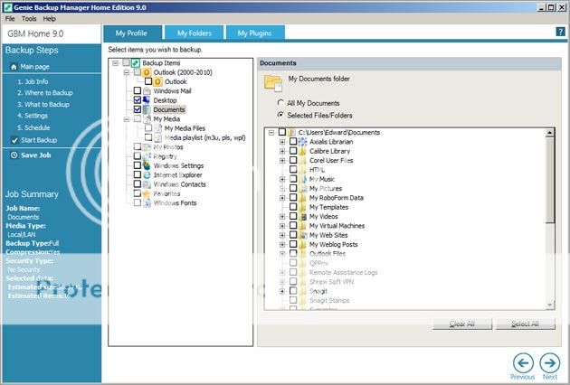
Task: Switch to My Folders tab
Action: click(195, 33)
